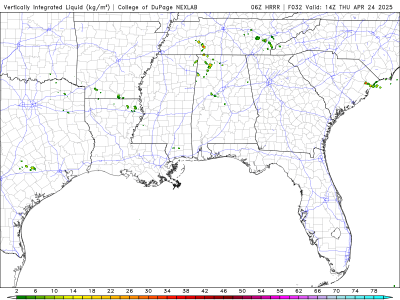This screenshot has width=400, height=300.
Task: Click the legend value '70'
Action: point(336,291)
